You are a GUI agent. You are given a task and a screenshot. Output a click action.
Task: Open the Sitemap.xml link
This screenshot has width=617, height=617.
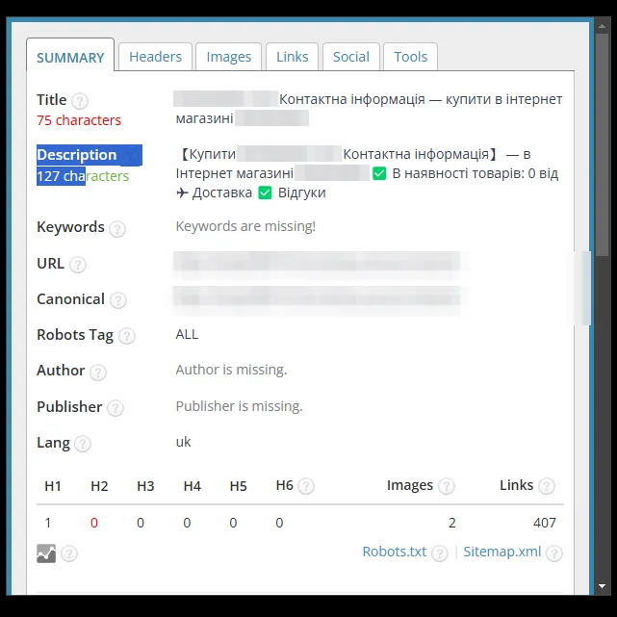coord(502,552)
